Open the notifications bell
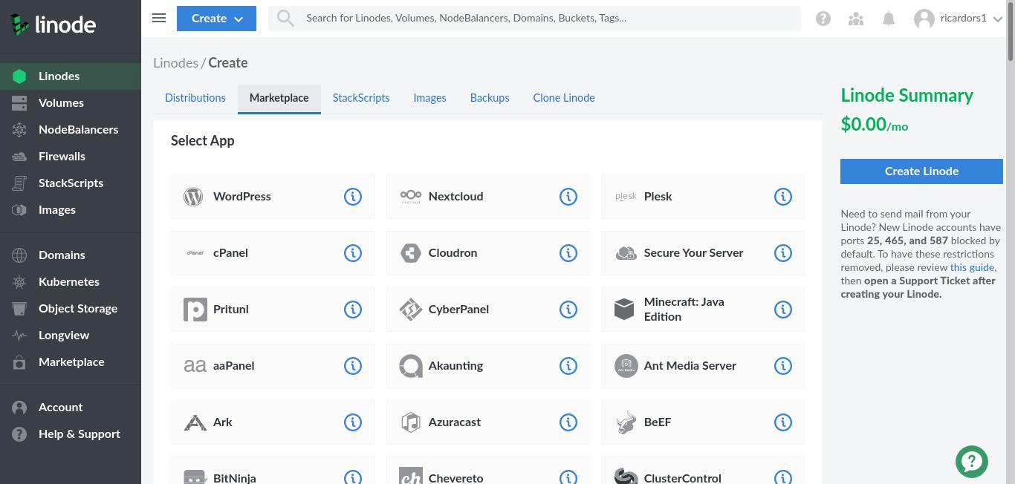1015x484 pixels. pos(889,19)
